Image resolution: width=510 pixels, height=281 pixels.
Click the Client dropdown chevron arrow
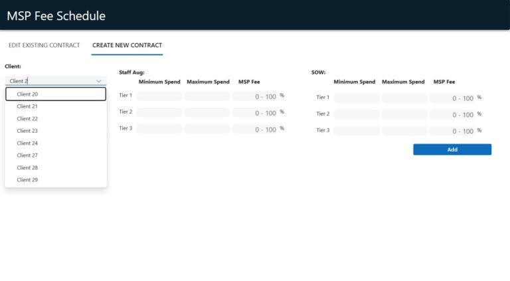(99, 81)
